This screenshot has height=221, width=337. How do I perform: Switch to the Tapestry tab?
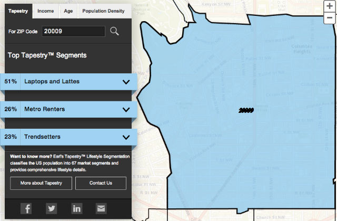[18, 11]
